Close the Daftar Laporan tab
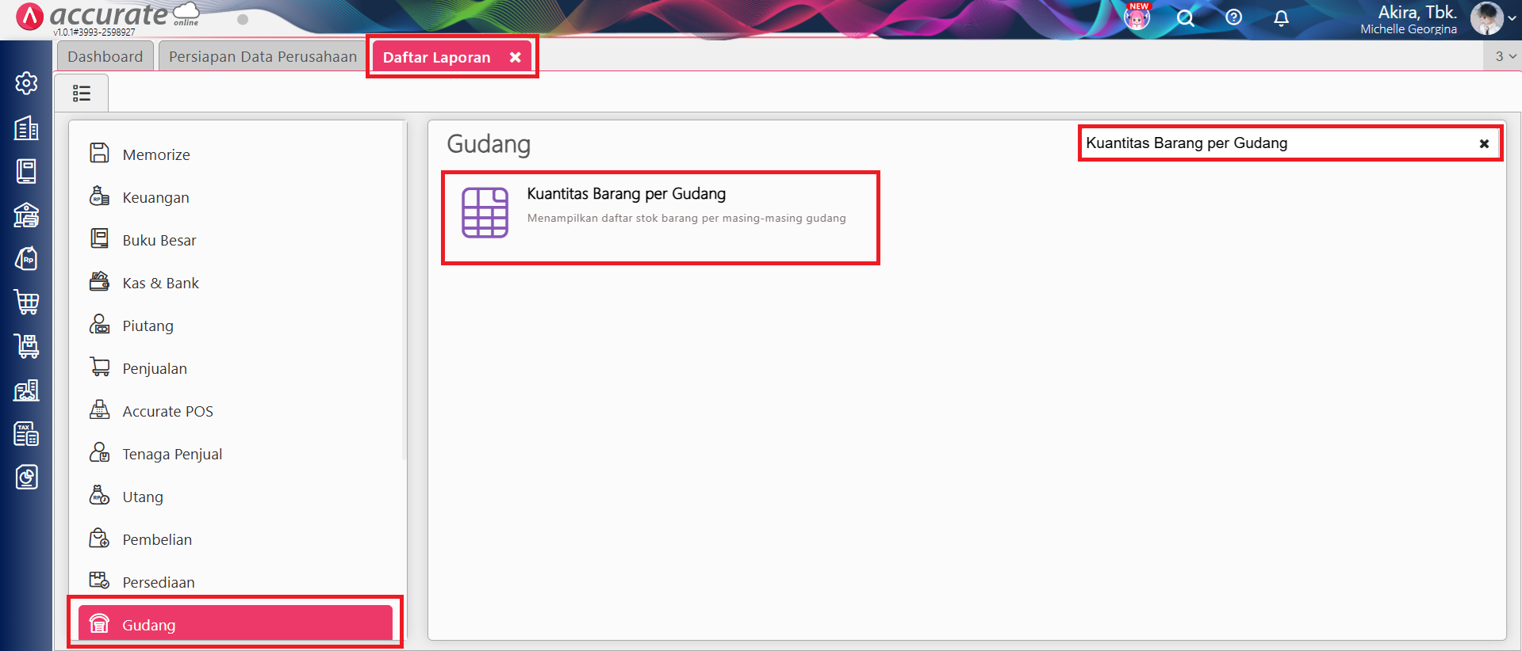Image resolution: width=1522 pixels, height=651 pixels. [x=515, y=57]
